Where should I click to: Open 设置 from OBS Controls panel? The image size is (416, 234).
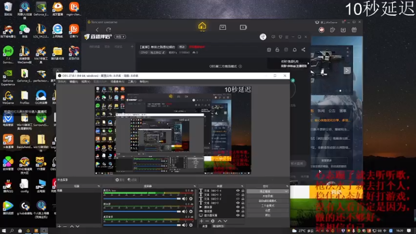tap(267, 210)
